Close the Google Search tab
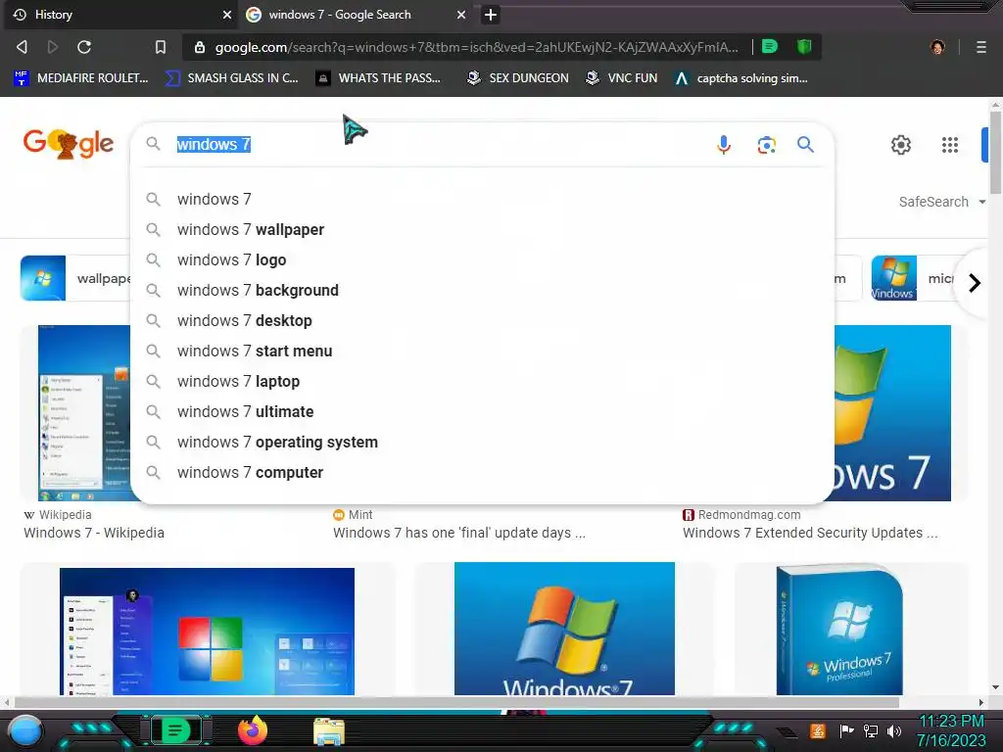The image size is (1003, 752). [x=460, y=15]
